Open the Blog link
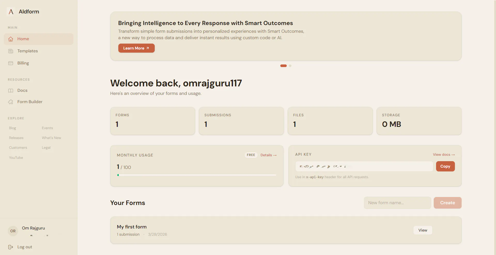Screen dimensions: 496x255 (x=12, y=128)
